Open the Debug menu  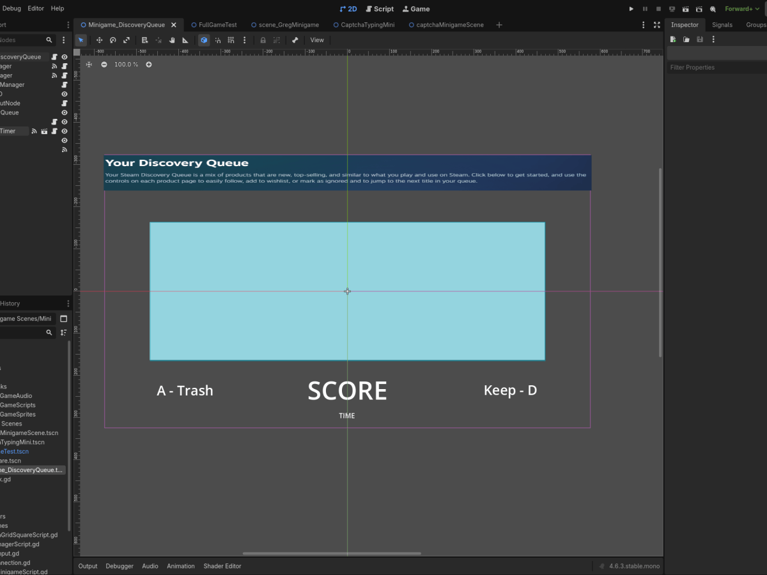point(11,9)
